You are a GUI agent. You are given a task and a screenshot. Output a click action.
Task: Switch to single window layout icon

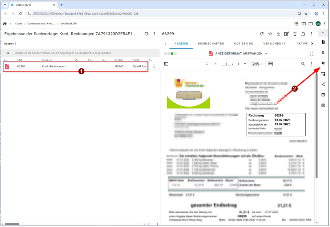311,24
